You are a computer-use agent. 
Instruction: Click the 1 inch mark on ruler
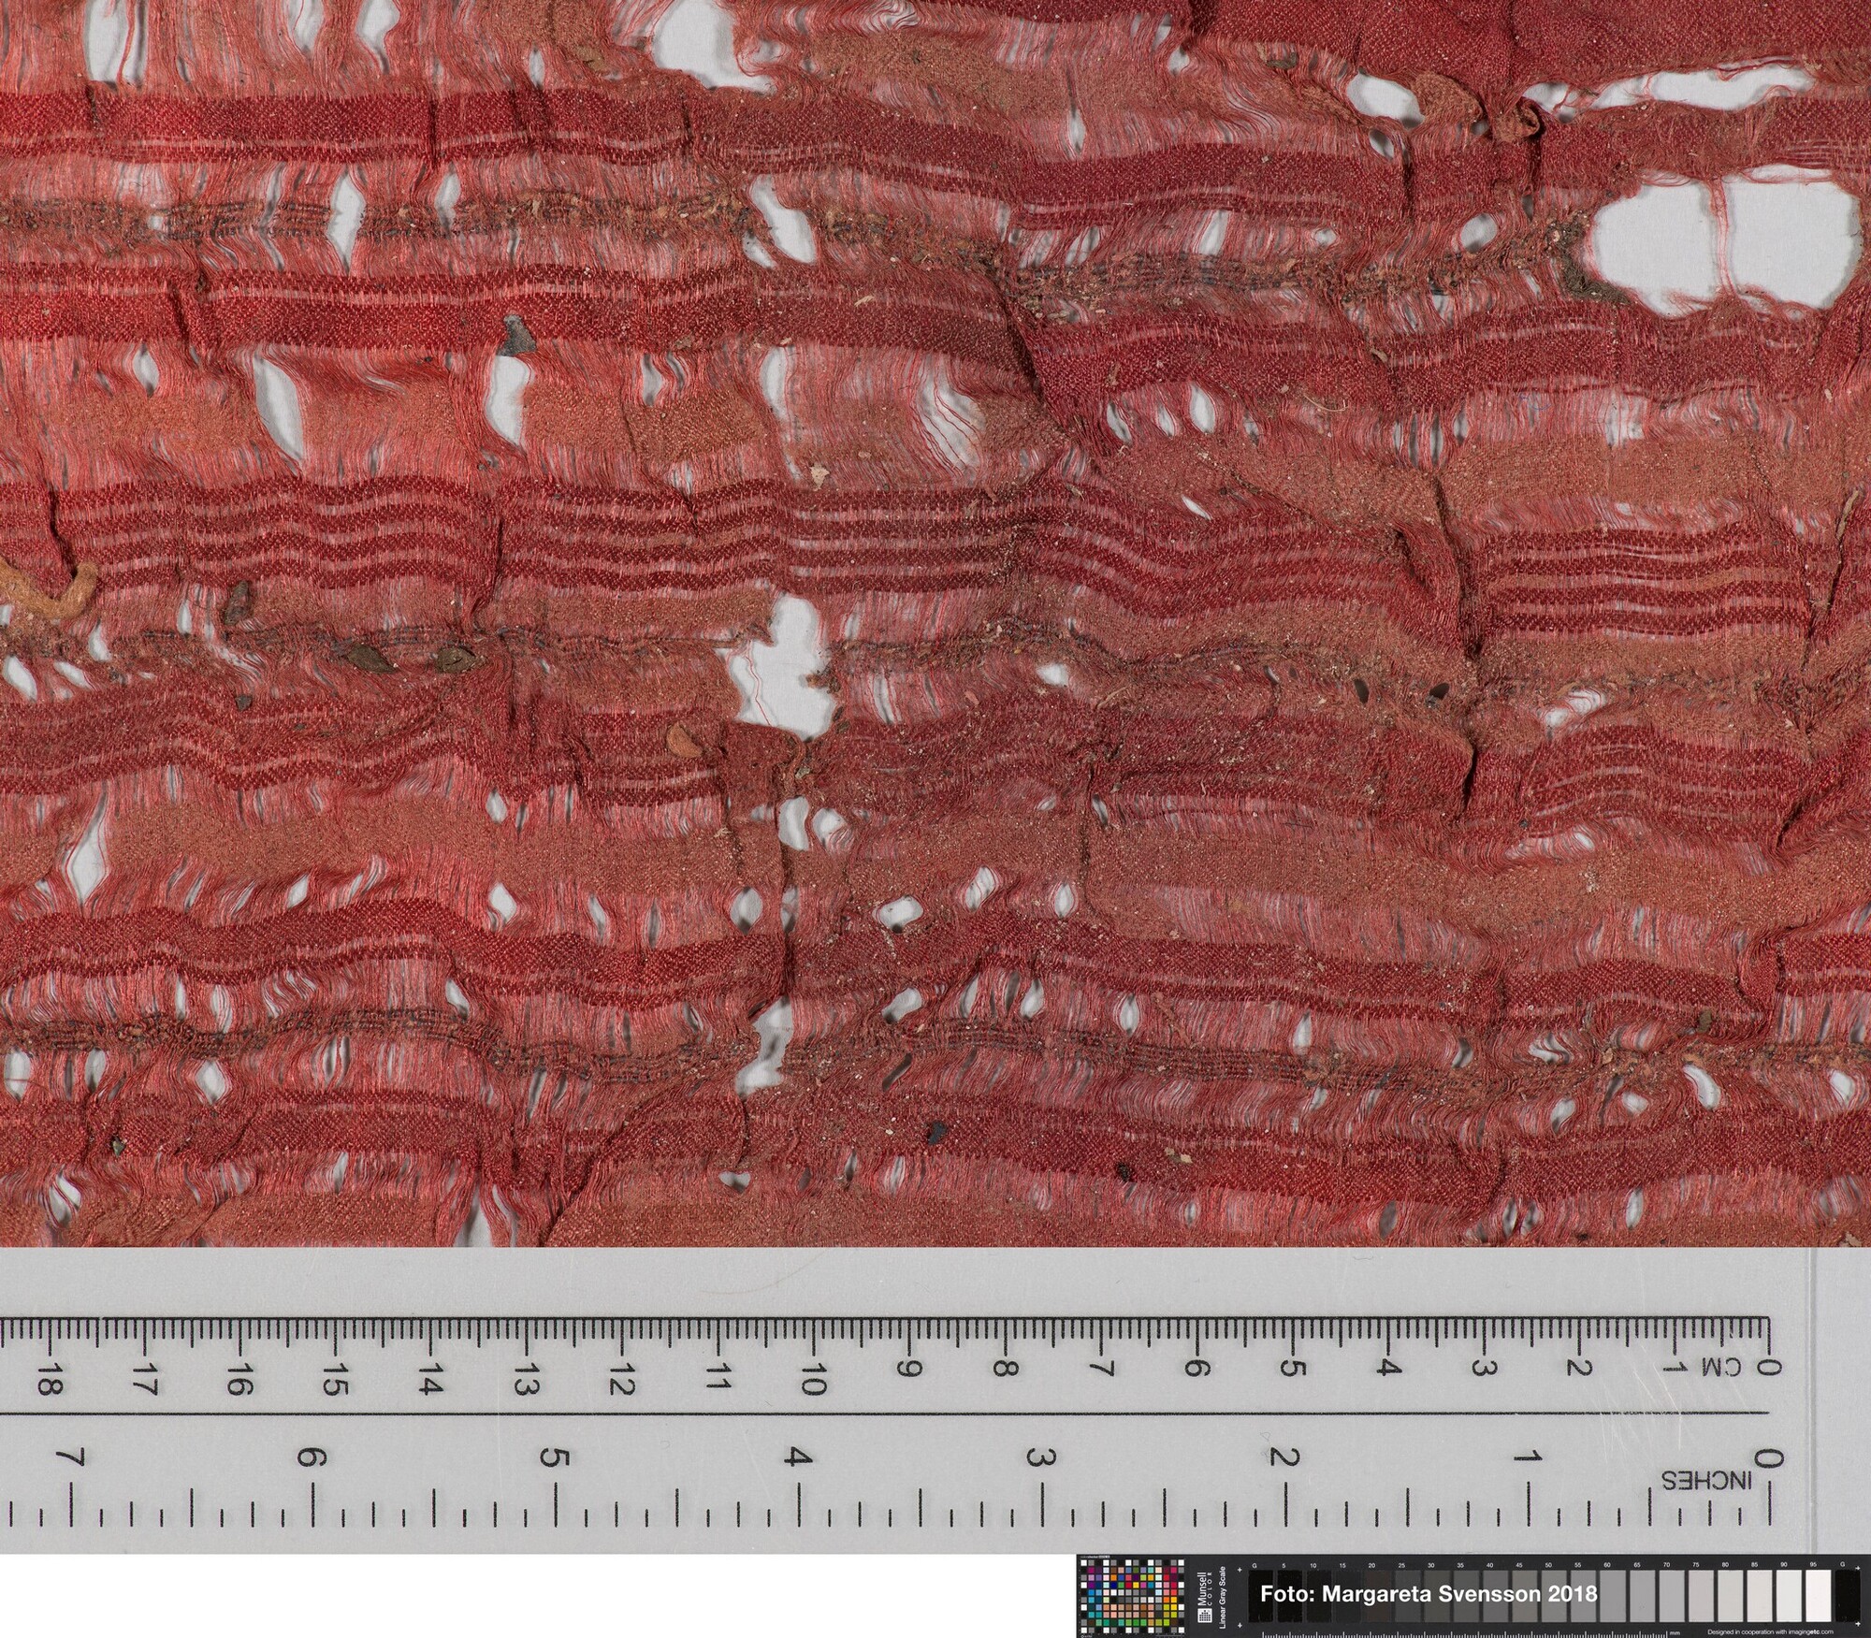(1527, 1457)
